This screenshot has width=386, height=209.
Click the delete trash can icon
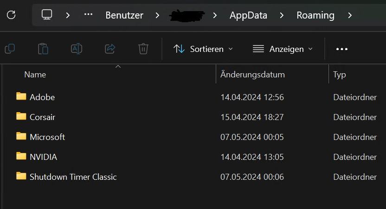[143, 49]
